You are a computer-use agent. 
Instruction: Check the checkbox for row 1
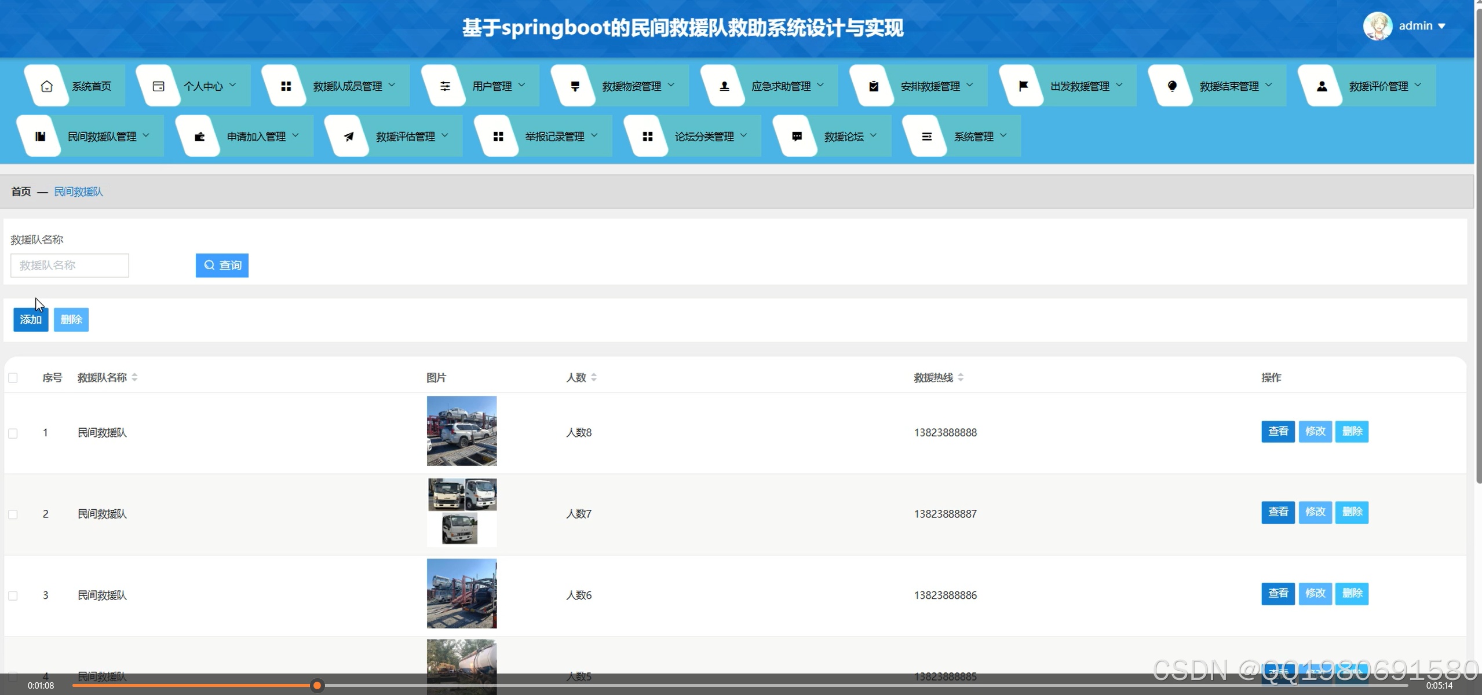[13, 433]
